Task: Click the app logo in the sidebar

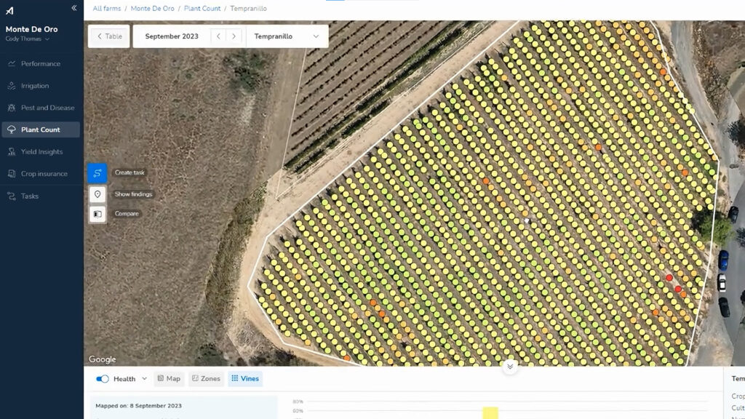Action: 9,10
